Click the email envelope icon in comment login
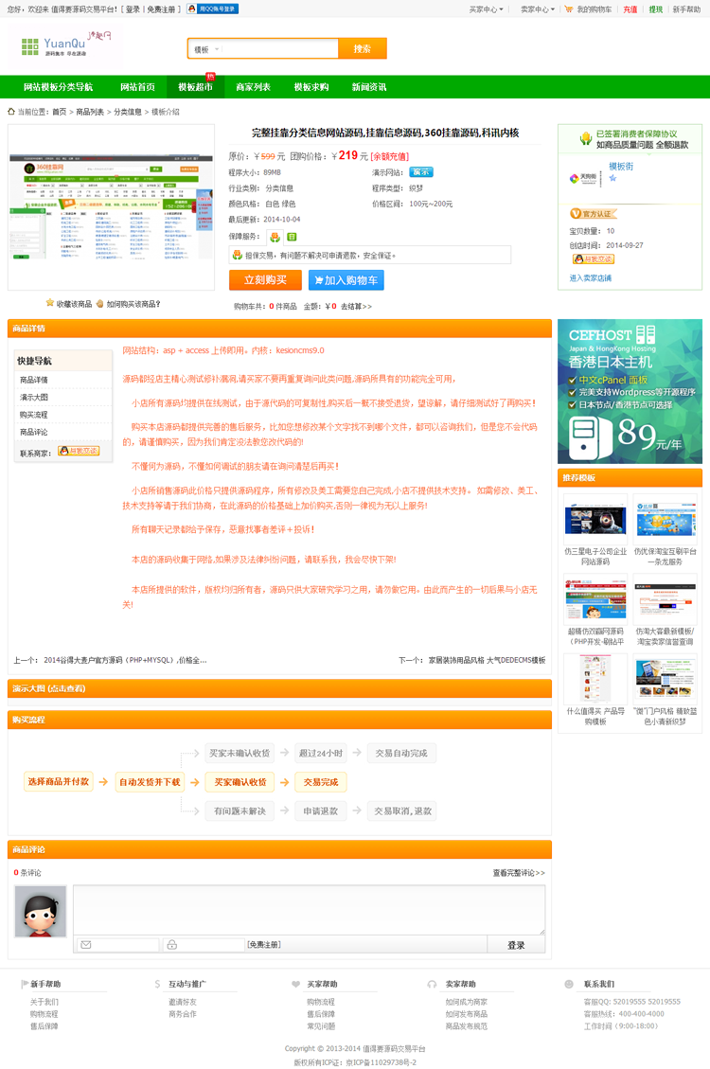710x1069 pixels. [x=86, y=945]
